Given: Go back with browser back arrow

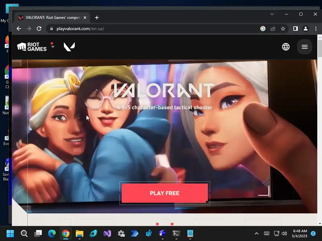Looking at the screenshot, I should pyautogui.click(x=19, y=29).
